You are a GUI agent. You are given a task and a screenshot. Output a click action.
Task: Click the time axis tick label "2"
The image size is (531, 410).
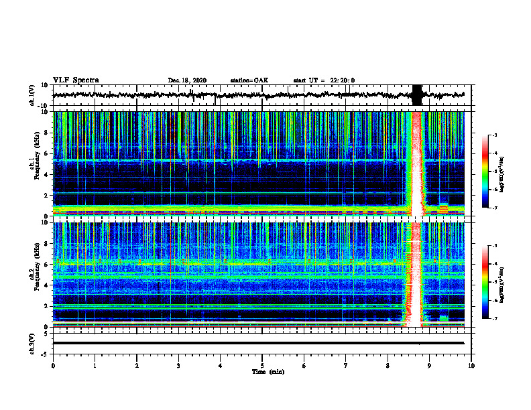(x=137, y=366)
